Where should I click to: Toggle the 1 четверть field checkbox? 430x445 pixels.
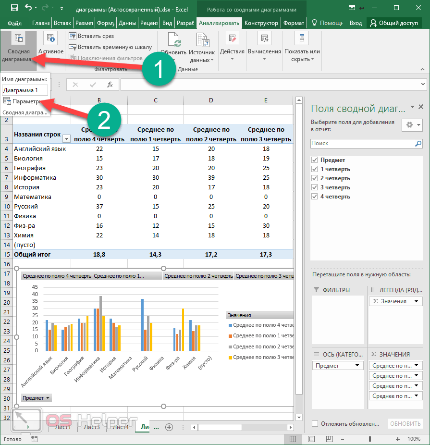coord(315,169)
